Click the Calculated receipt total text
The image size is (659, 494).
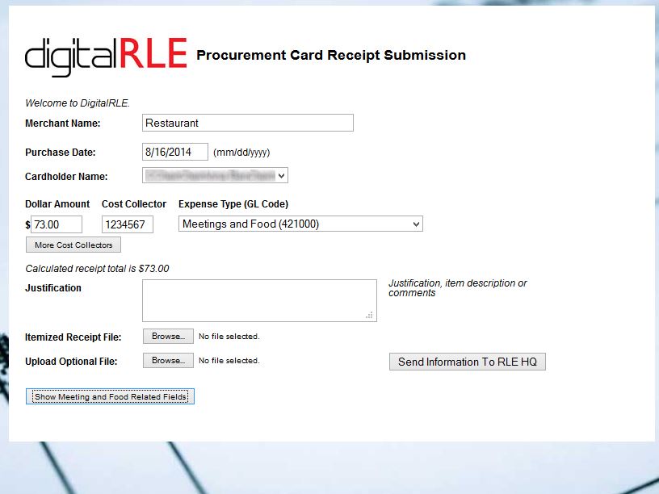tap(97, 269)
